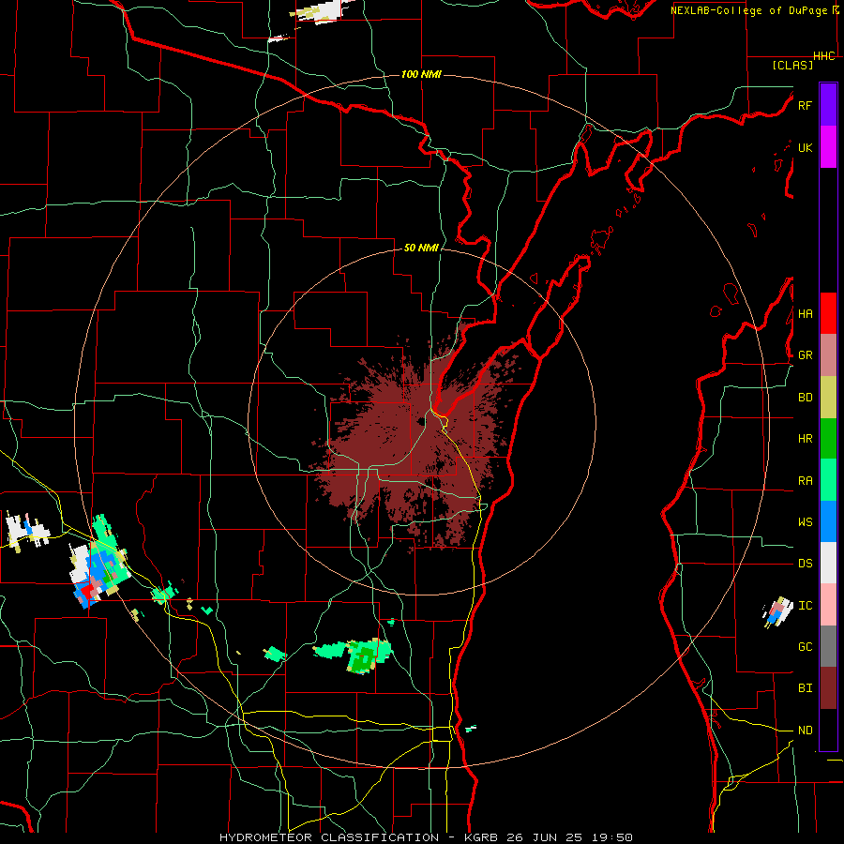844x844 pixels.
Task: Select the HA legend label
Action: coord(805,314)
